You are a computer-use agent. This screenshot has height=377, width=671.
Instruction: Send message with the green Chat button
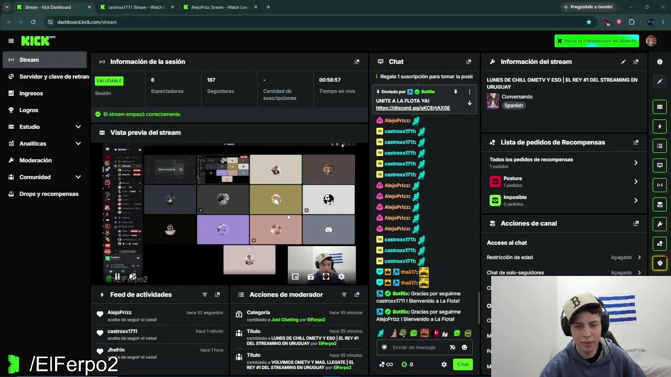(463, 364)
